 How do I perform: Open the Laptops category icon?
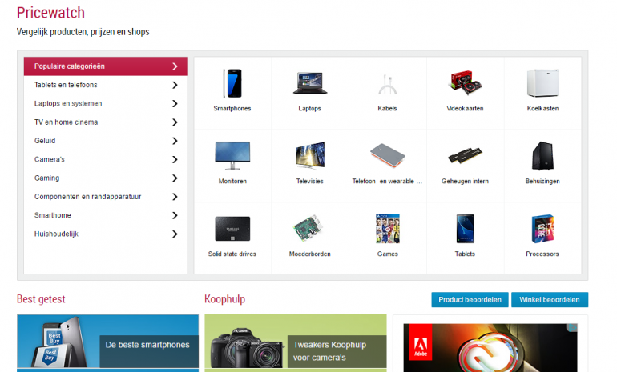point(310,83)
